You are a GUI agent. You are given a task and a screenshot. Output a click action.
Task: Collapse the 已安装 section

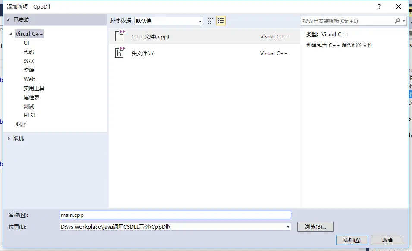pyautogui.click(x=8, y=20)
